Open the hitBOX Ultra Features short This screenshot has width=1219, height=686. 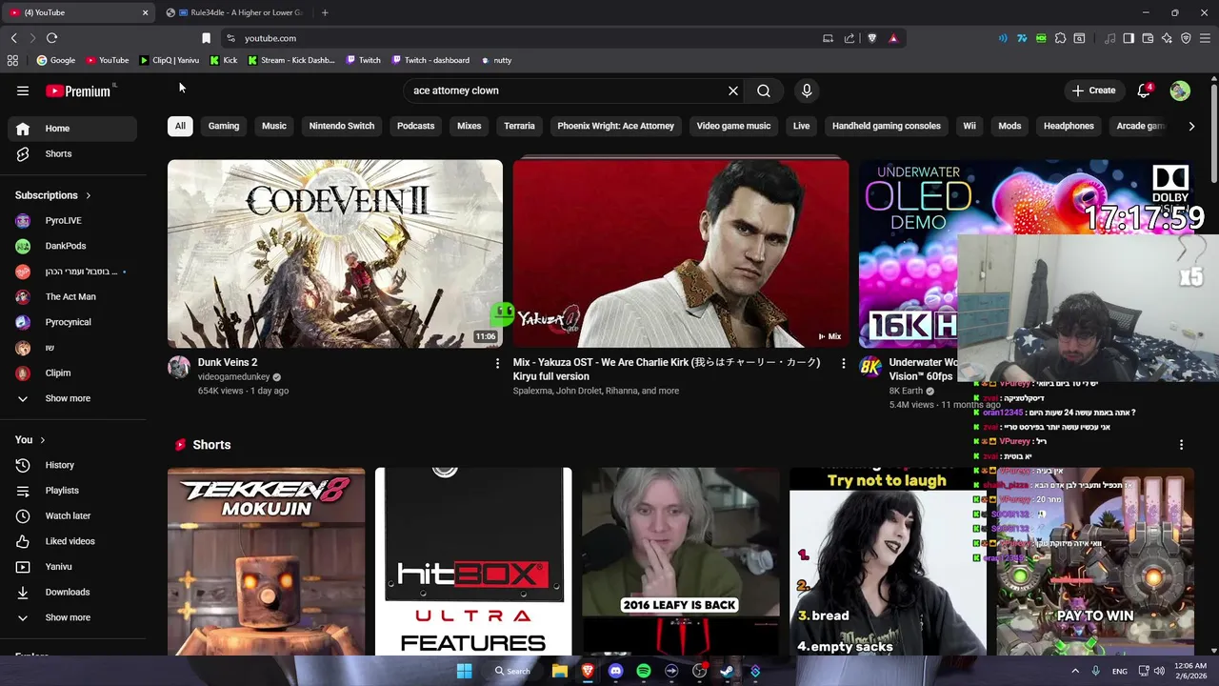coord(473,561)
